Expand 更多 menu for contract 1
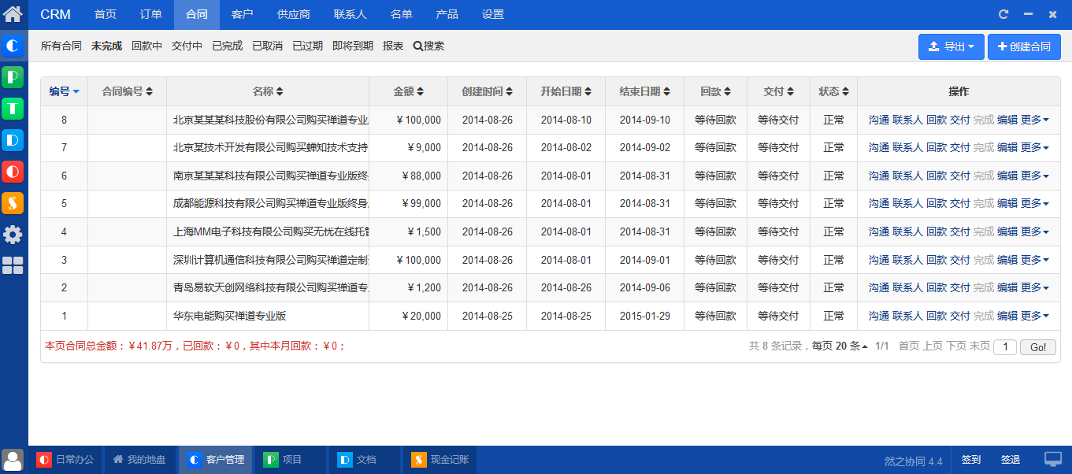 pos(1035,316)
